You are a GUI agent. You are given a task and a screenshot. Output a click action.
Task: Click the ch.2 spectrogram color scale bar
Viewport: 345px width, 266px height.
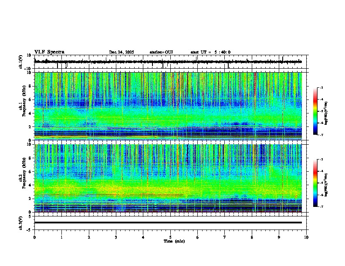(x=315, y=183)
